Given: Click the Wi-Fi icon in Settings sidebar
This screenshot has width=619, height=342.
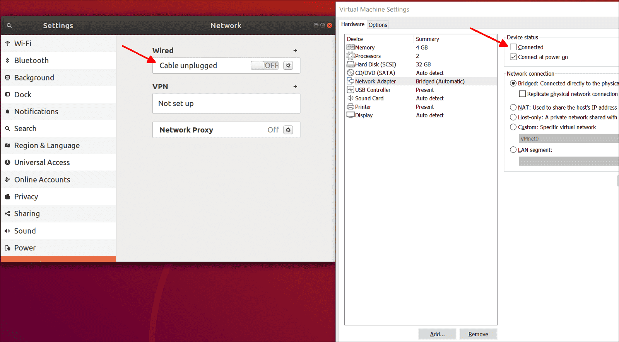Looking at the screenshot, I should (7, 44).
